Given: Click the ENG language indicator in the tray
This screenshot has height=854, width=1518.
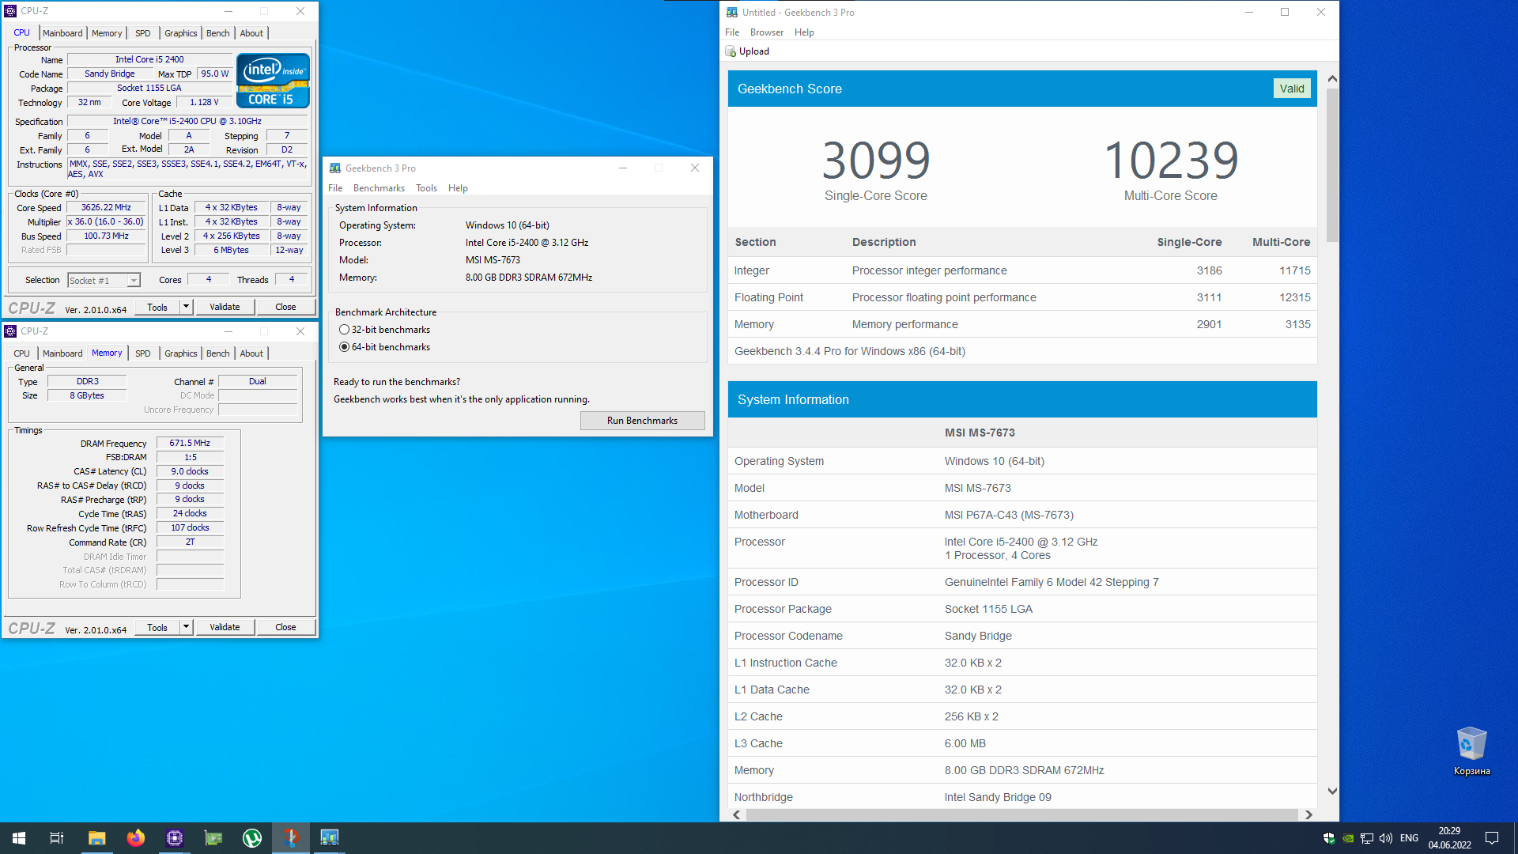Looking at the screenshot, I should pyautogui.click(x=1409, y=838).
